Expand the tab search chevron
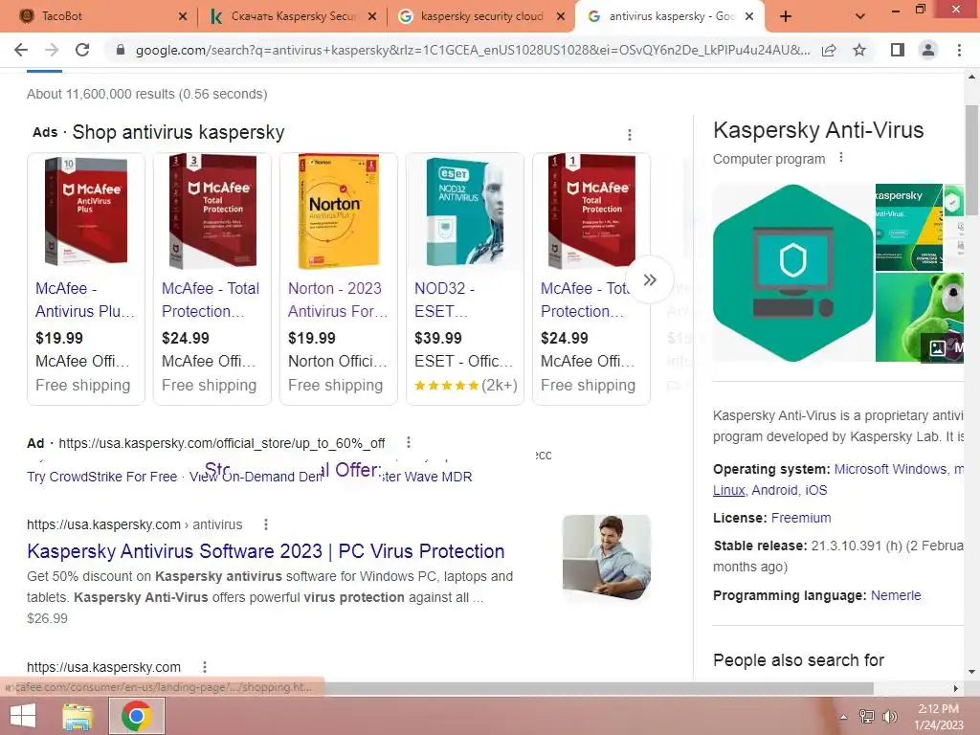 860,16
